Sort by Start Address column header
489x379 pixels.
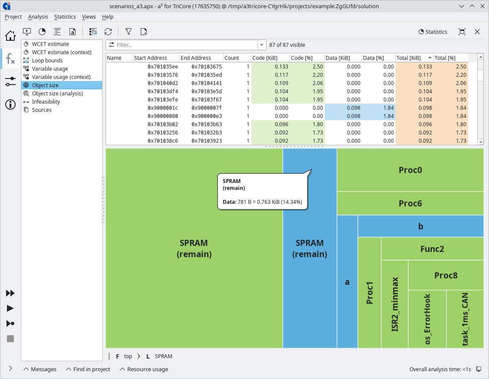[x=156, y=58]
